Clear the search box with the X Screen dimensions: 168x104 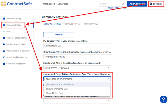[123, 4]
